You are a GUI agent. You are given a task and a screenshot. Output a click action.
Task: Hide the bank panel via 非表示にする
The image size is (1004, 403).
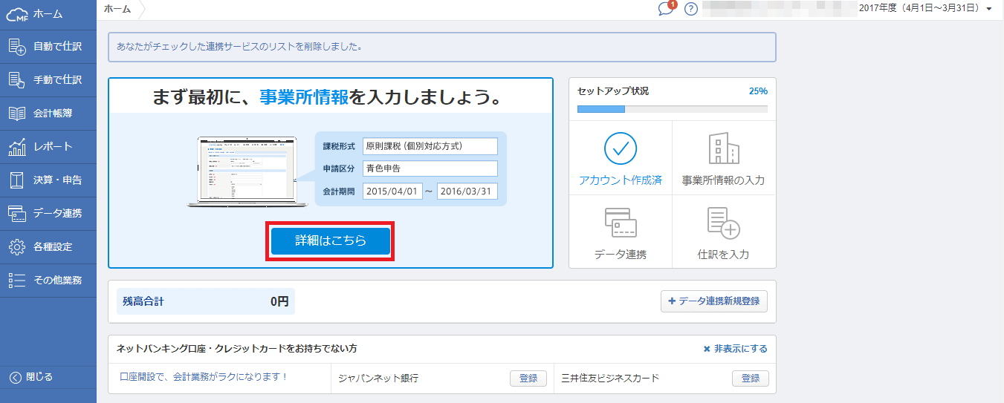(734, 349)
